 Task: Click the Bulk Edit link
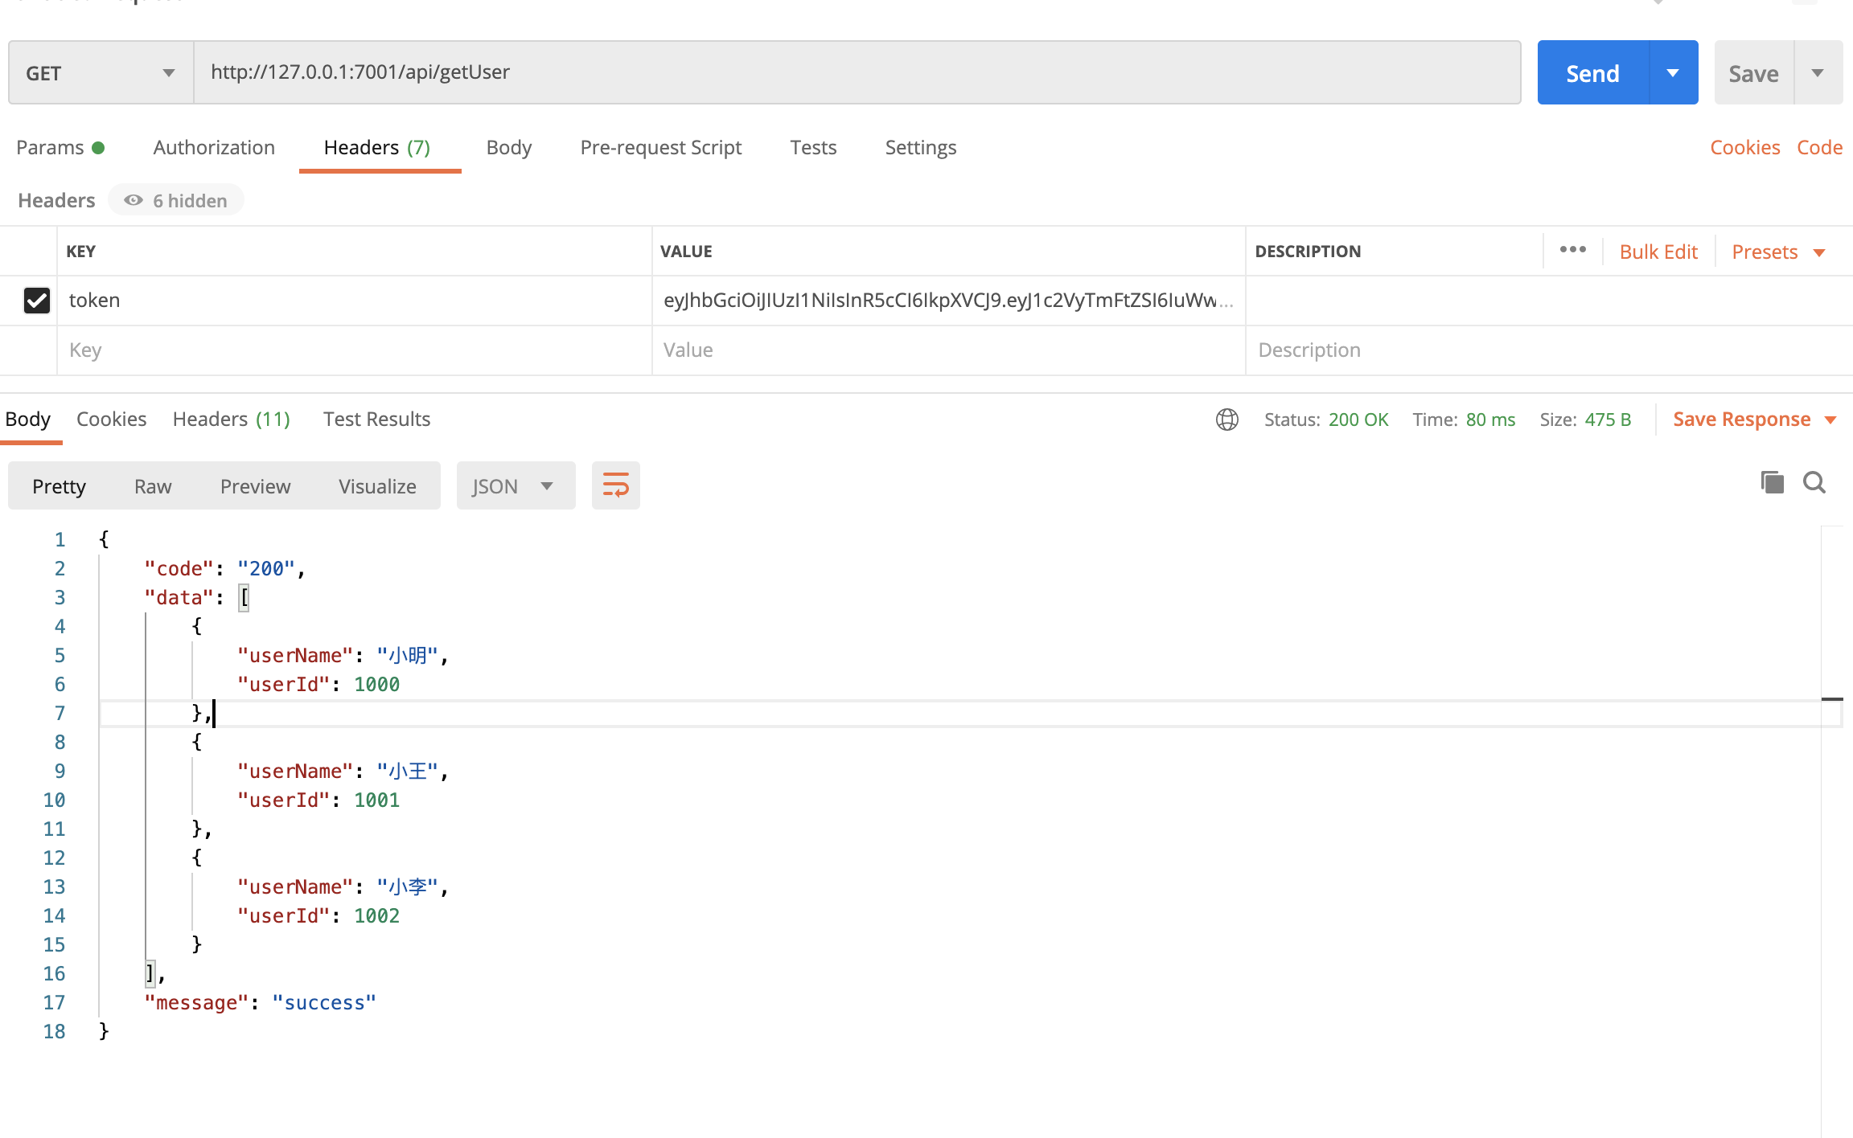click(1658, 252)
